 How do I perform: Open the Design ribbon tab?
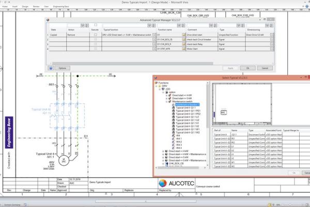click(25, 7)
